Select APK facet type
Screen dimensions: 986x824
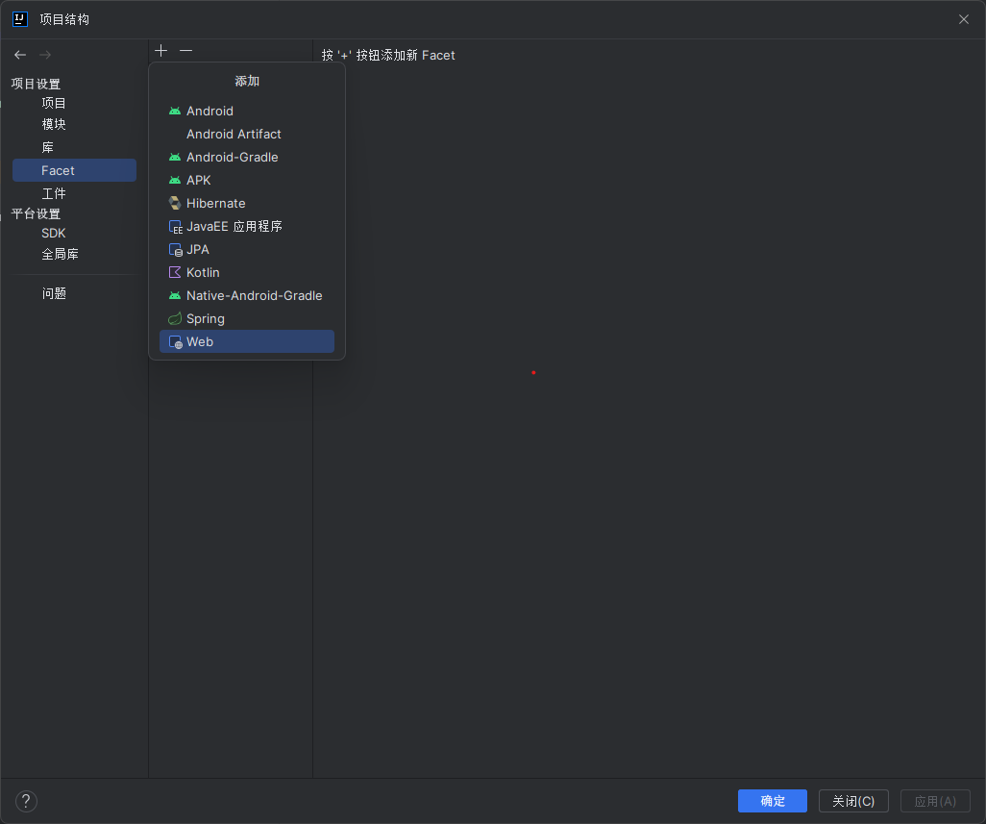[246, 180]
